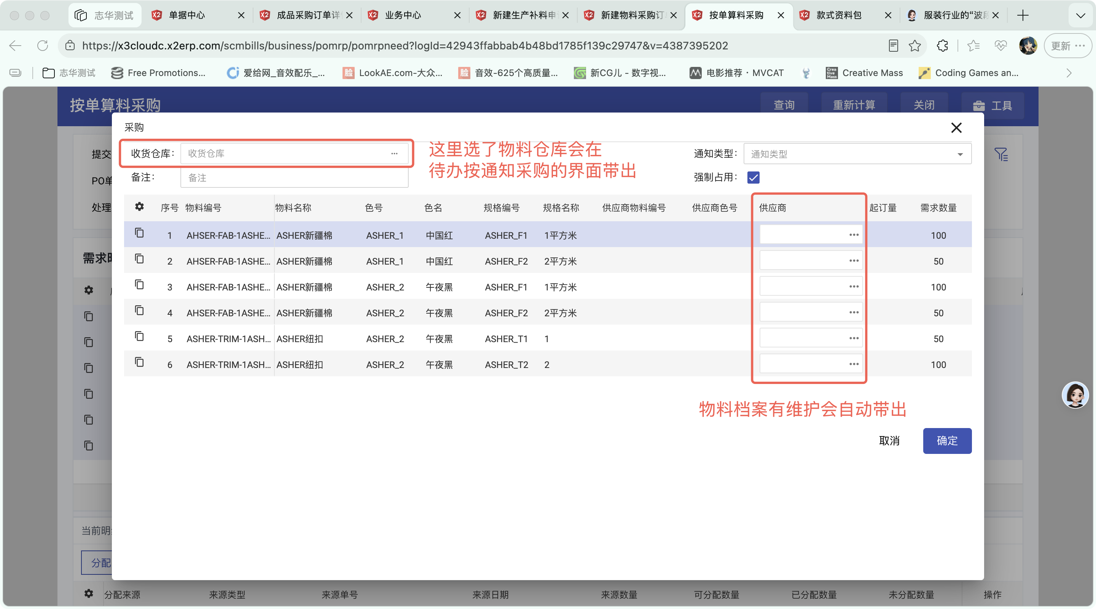Click the supplier input for row 2
Image resolution: width=1096 pixels, height=609 pixels.
(x=811, y=260)
